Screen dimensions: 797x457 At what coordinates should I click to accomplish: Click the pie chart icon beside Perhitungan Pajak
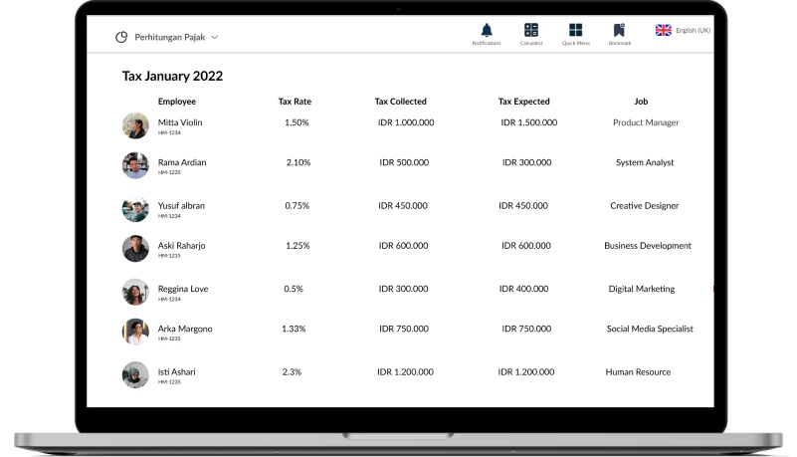(x=121, y=37)
